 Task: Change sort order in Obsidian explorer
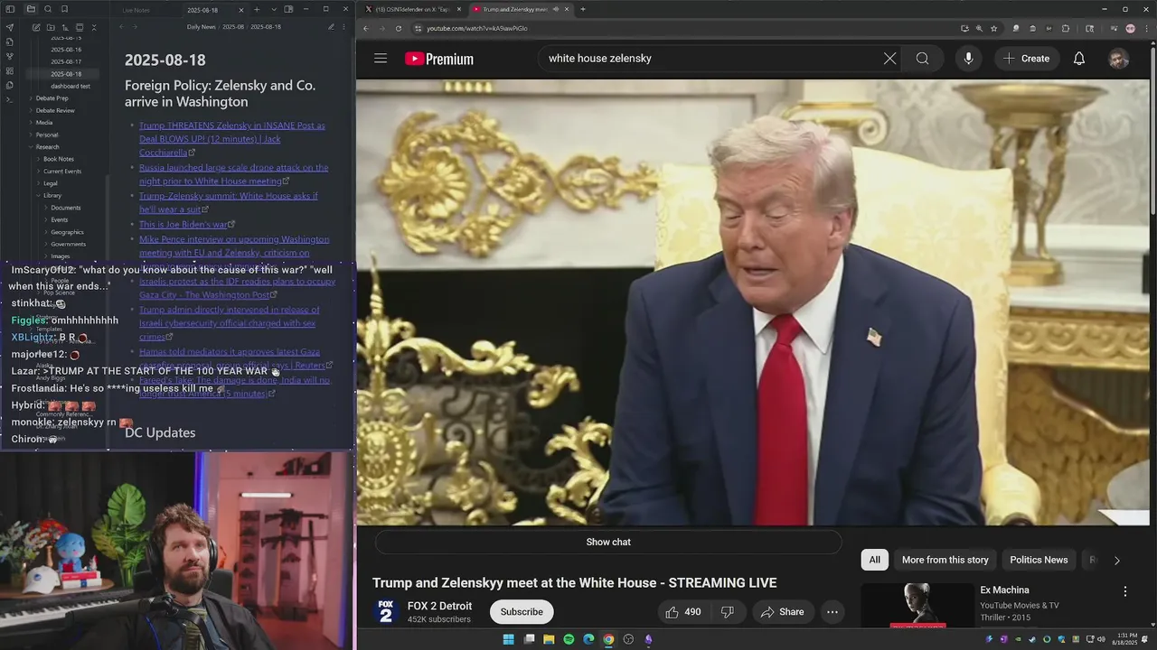[65, 27]
